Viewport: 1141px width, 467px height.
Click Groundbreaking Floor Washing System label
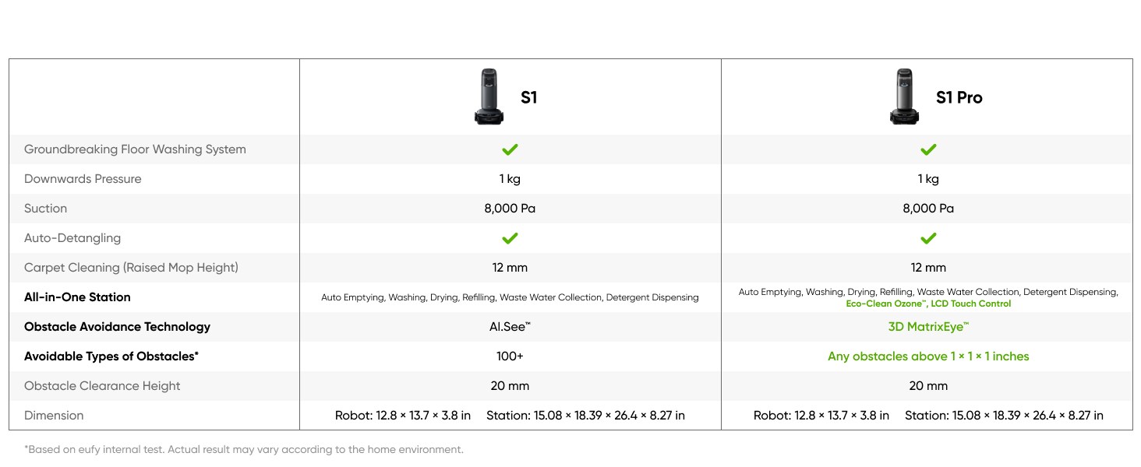(135, 149)
